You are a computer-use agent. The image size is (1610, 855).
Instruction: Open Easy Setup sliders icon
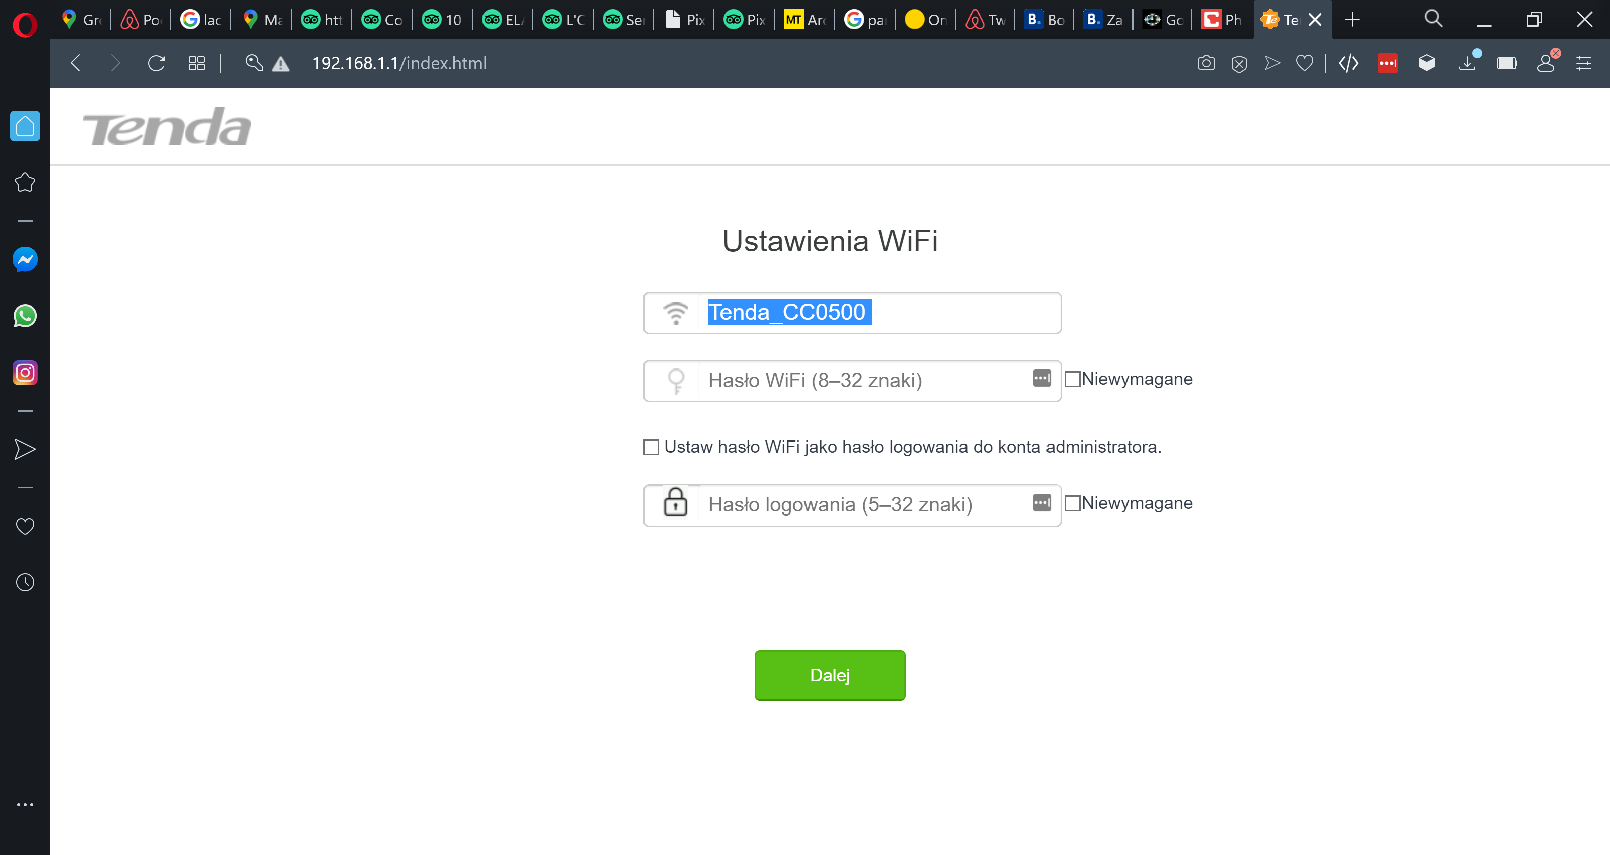click(x=1584, y=63)
